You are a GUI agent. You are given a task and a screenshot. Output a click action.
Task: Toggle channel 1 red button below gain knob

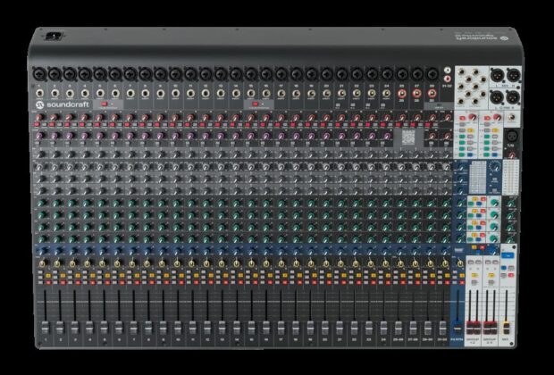pyautogui.click(x=37, y=125)
